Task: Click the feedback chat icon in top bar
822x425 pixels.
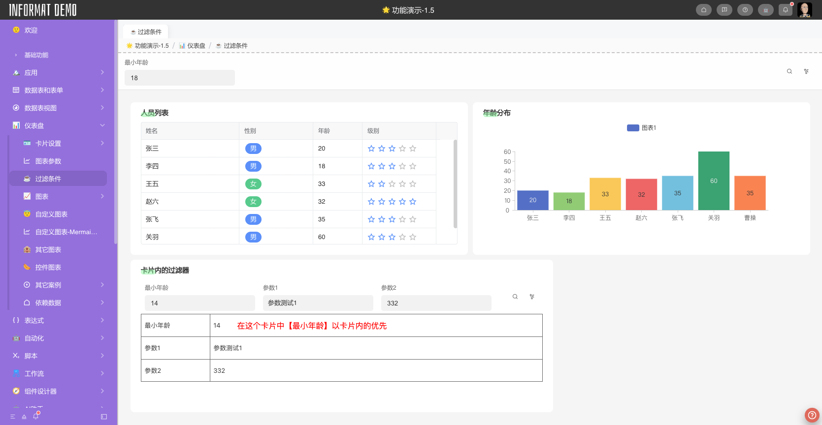Action: click(x=724, y=10)
